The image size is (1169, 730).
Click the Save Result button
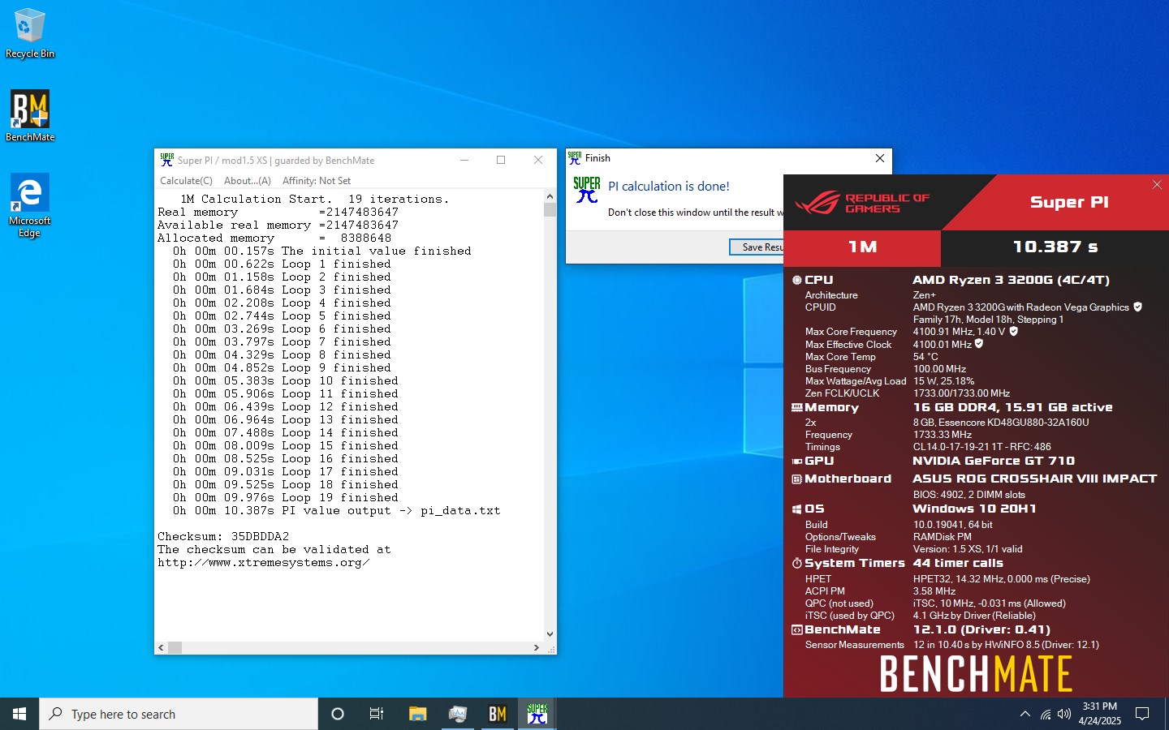click(757, 247)
